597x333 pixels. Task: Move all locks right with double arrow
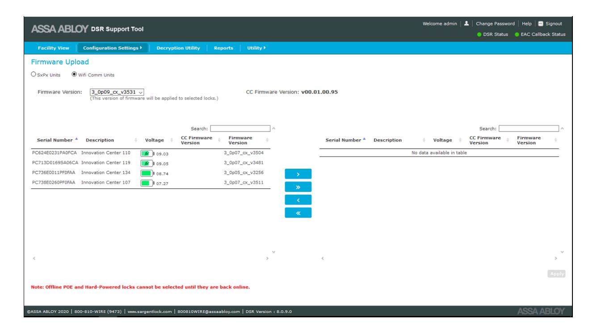[x=298, y=187]
